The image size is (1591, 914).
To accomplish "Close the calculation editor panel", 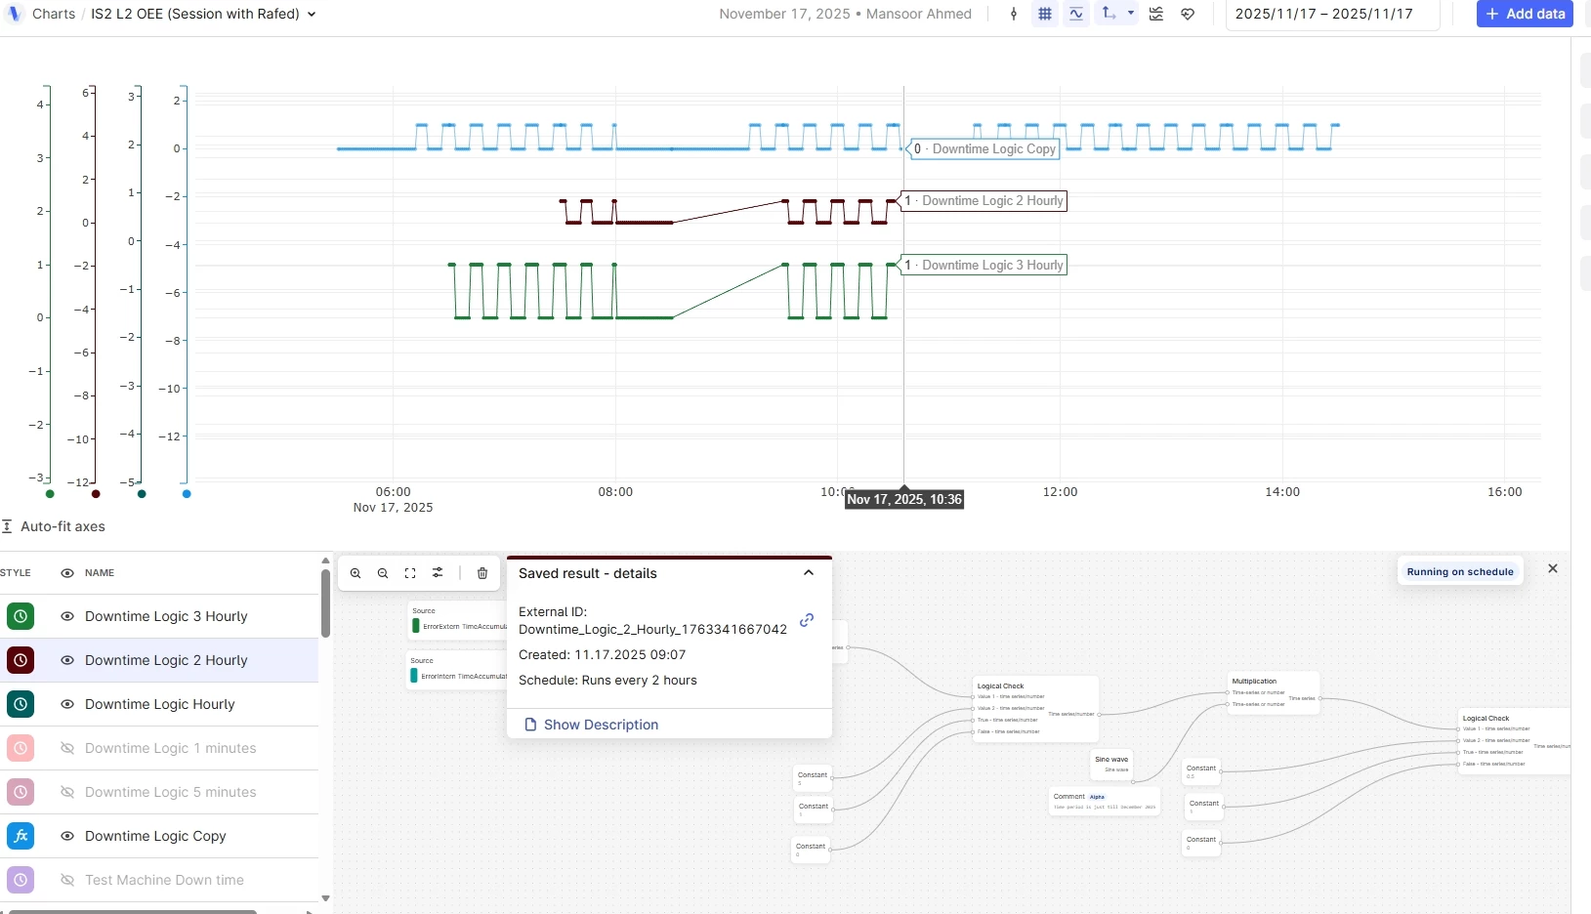I will [1553, 568].
